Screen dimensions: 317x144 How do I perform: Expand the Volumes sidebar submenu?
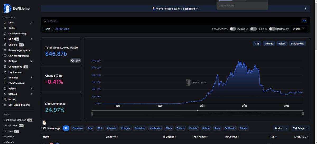point(31,78)
